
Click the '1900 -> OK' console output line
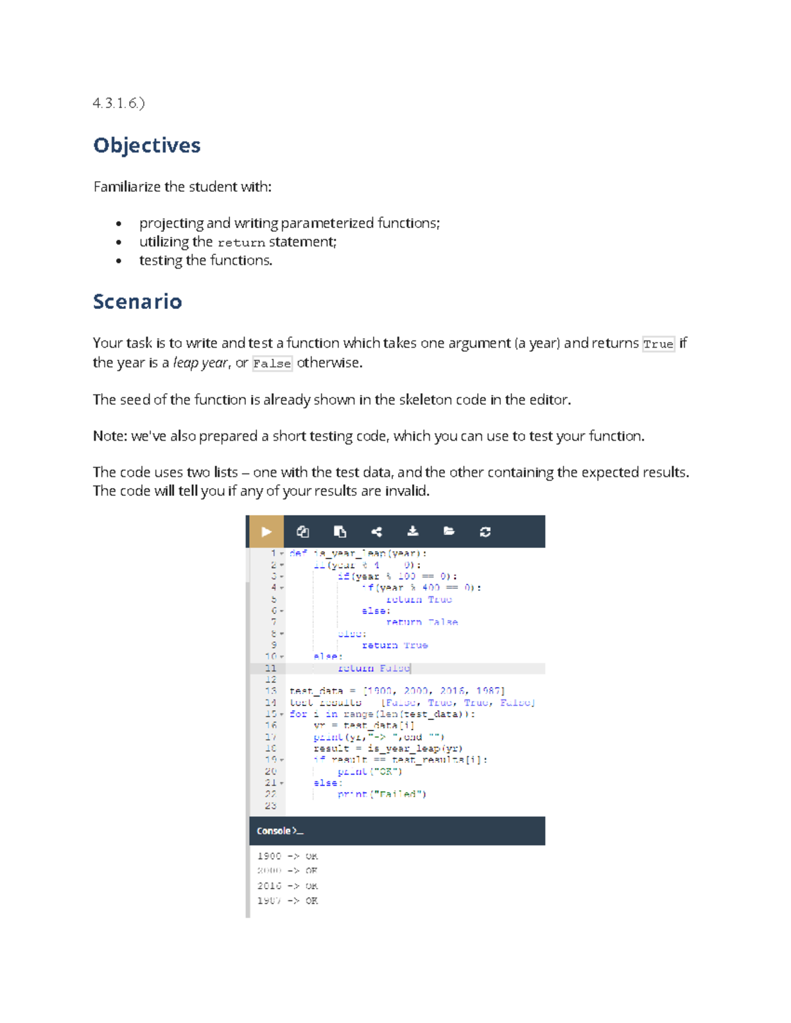pyautogui.click(x=287, y=856)
